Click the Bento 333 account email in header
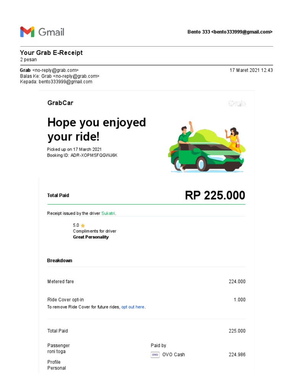The height and width of the screenshot is (391, 293). [x=230, y=32]
